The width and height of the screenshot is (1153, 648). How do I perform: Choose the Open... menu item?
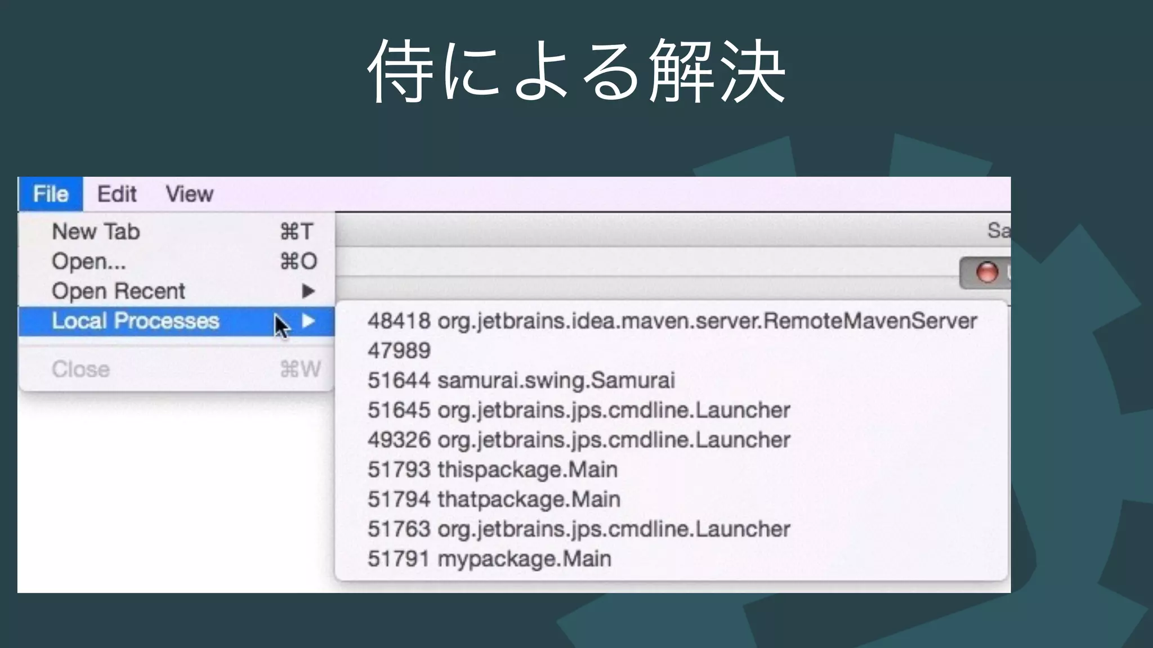(x=88, y=262)
